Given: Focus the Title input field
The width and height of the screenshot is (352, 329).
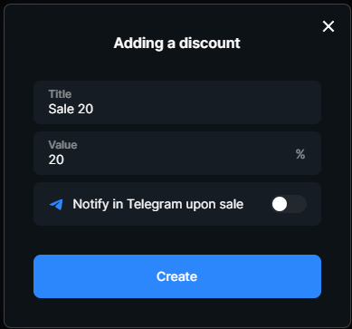Looking at the screenshot, I should 177,102.
